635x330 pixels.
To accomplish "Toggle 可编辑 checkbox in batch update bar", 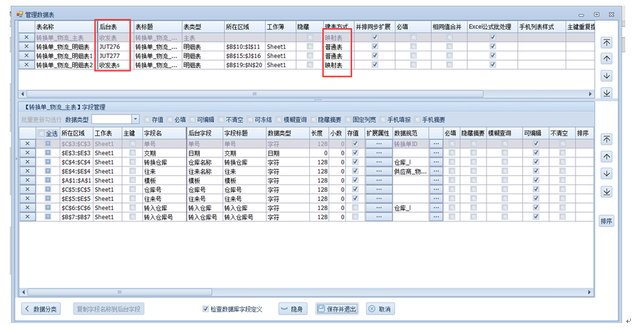I will pos(192,120).
